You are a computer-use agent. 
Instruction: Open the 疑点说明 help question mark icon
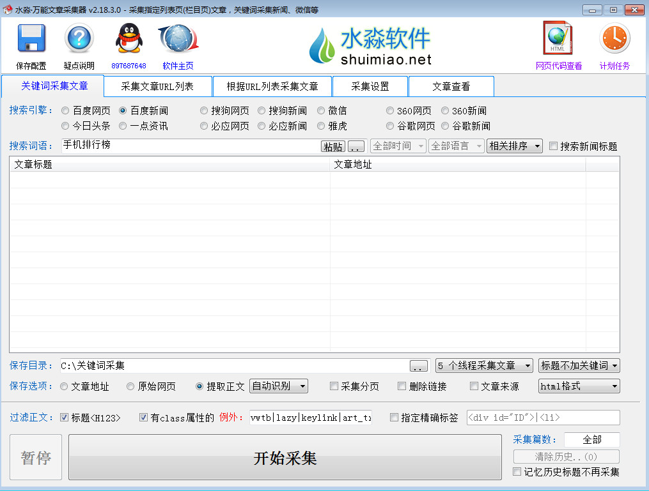(x=79, y=38)
